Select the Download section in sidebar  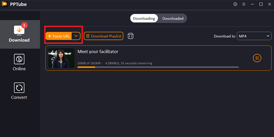pos(19,34)
